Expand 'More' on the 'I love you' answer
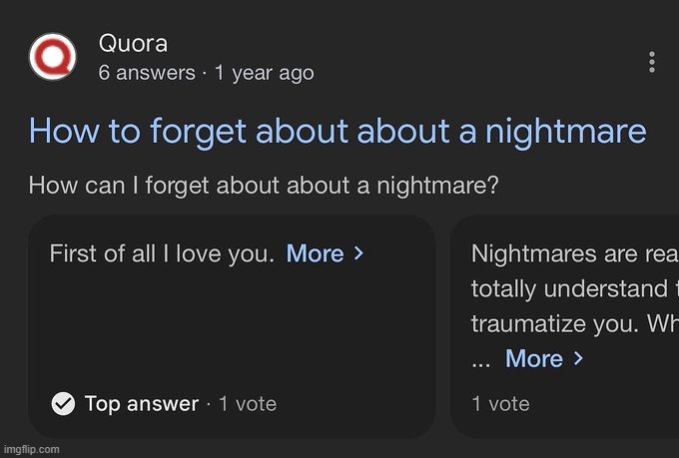This screenshot has height=458, width=679. click(x=316, y=254)
